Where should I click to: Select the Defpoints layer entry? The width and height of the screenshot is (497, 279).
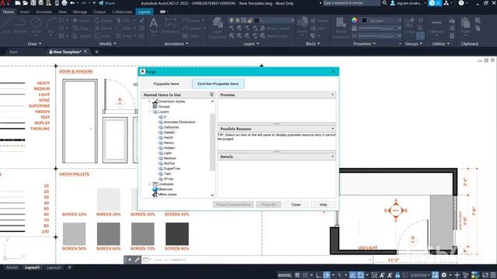coord(171,127)
